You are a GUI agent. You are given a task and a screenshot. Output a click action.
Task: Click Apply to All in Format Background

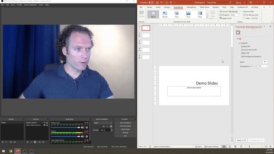pyautogui.click(x=241, y=140)
